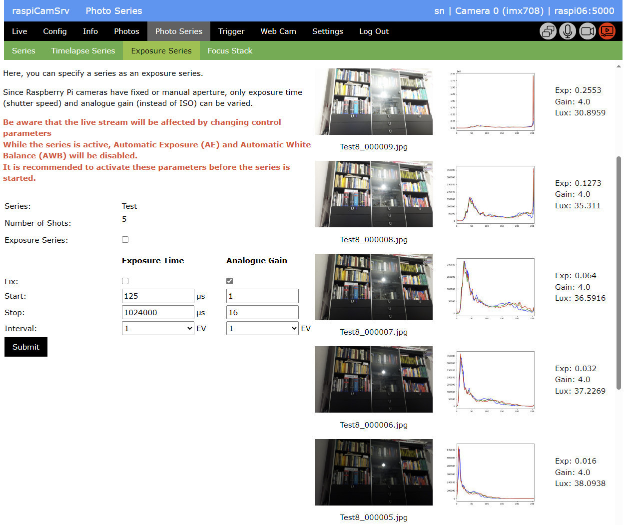This screenshot has height=525, width=626.
Task: Open the Timelapse Series tab
Action: click(x=83, y=51)
